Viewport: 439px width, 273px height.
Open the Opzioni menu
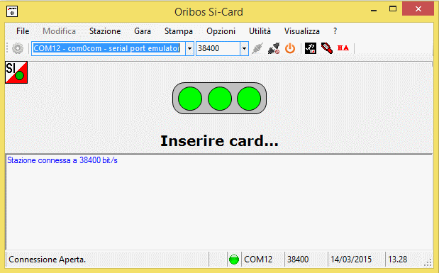[221, 31]
